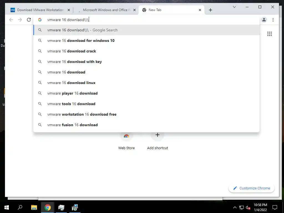The image size is (284, 213).
Task: Open Customize Chrome button
Action: click(x=251, y=188)
